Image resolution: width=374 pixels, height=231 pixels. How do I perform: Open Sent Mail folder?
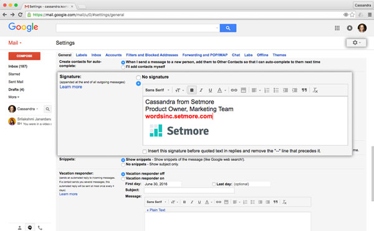16,82
